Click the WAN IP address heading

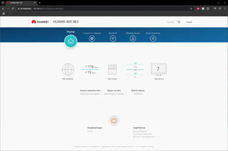pos(138,91)
